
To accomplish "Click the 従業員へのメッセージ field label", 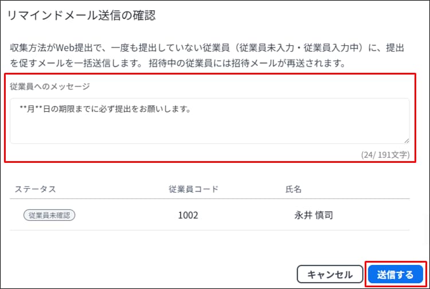I will [50, 86].
